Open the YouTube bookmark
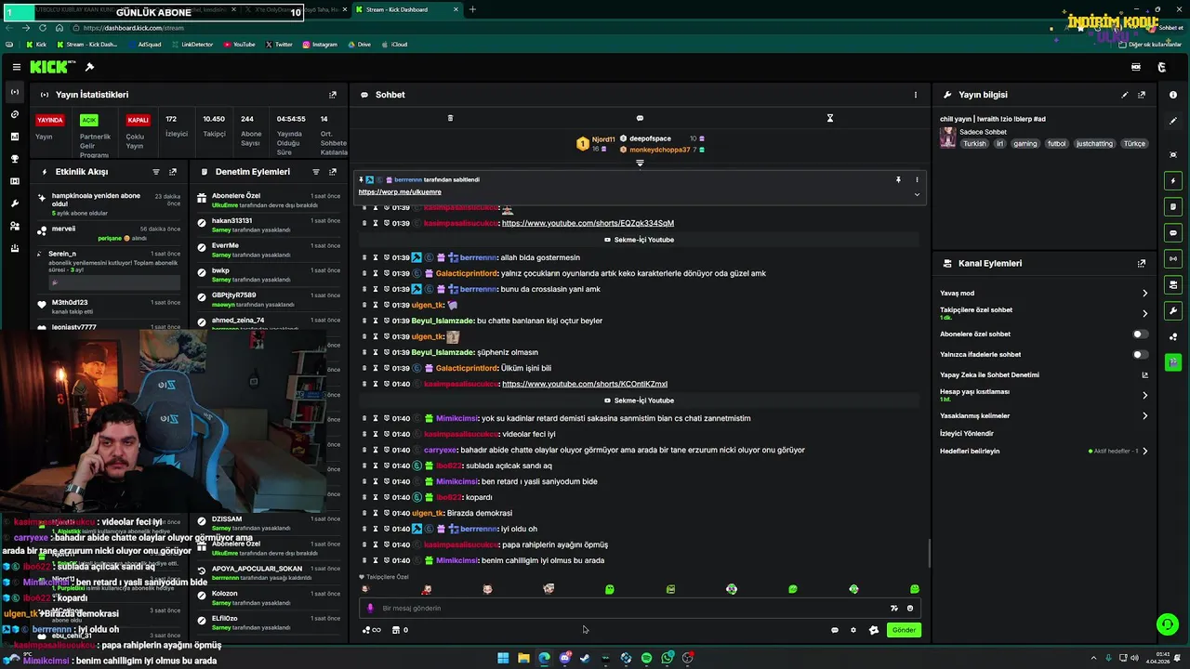The image size is (1190, 669). click(x=239, y=45)
